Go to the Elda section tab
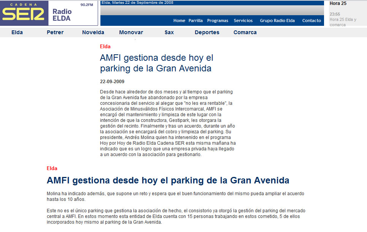The image size is (367, 232). click(17, 33)
